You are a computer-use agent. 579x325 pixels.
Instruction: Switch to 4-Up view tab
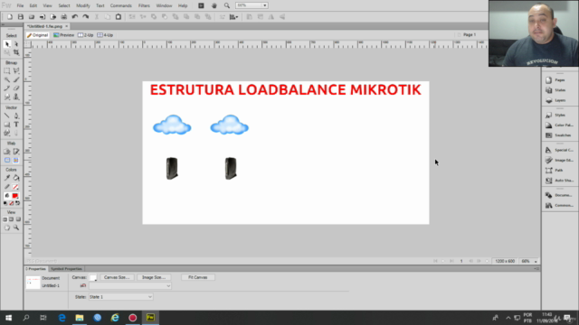(x=105, y=35)
